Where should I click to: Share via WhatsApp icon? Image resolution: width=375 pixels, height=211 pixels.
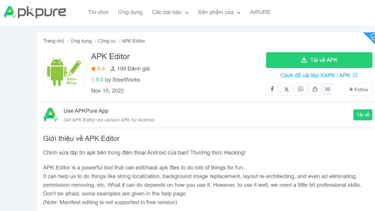click(300, 89)
